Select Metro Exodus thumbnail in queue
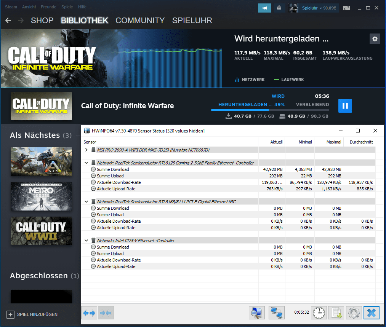 [x=42, y=196]
